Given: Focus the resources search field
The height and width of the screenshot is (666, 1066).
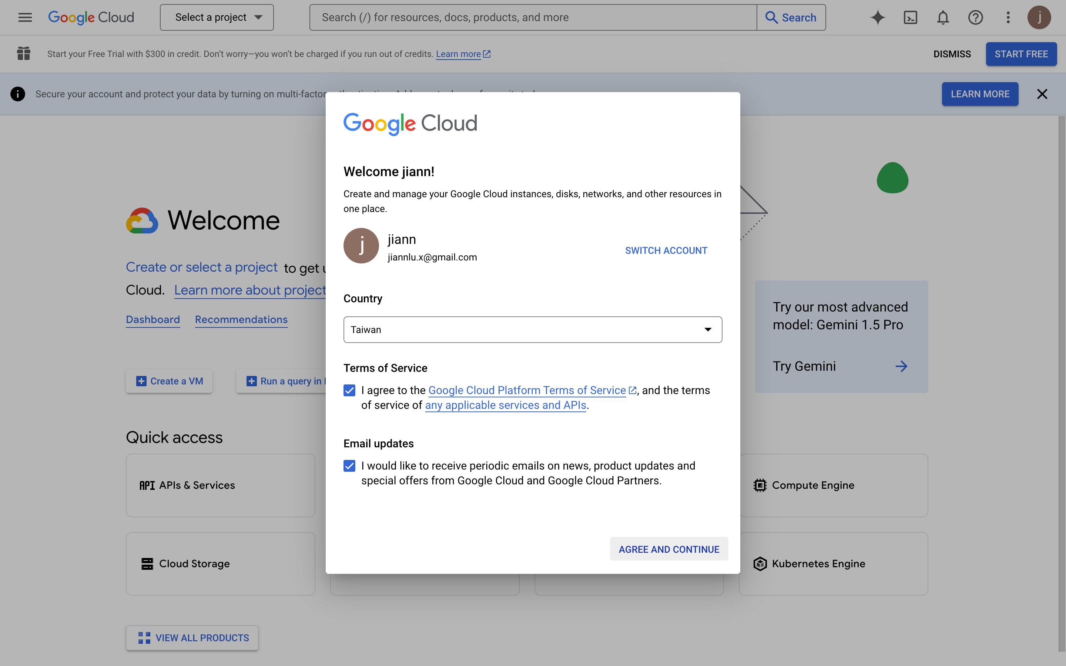Looking at the screenshot, I should coord(533,18).
